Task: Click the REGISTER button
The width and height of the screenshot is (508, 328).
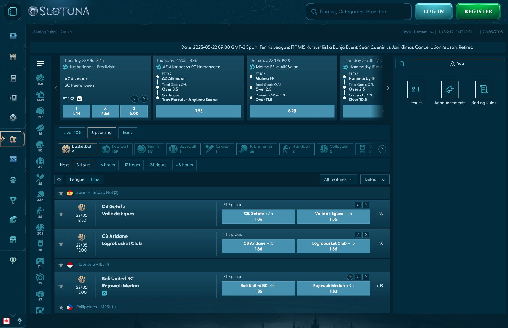Action: [x=478, y=11]
